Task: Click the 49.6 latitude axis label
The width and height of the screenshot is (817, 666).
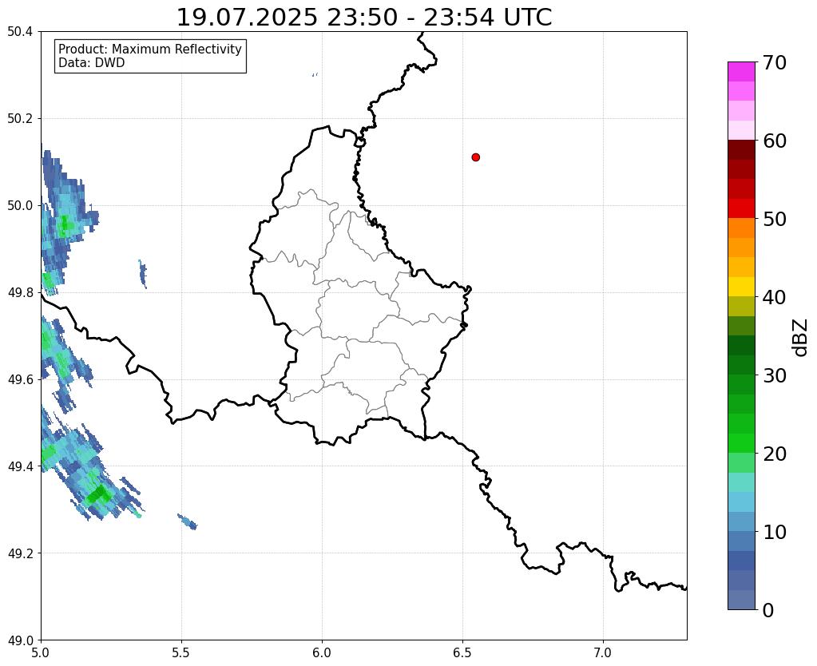Action: click(20, 380)
